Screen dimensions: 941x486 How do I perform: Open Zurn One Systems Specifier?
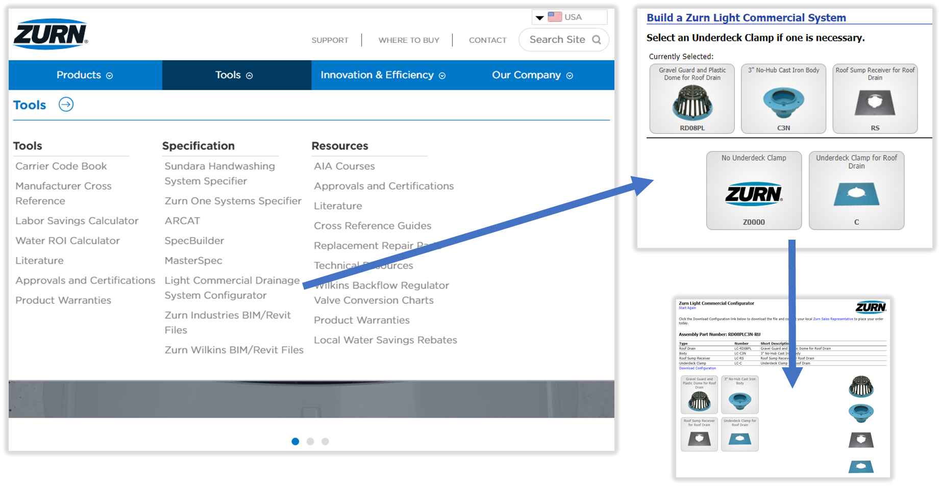(233, 201)
